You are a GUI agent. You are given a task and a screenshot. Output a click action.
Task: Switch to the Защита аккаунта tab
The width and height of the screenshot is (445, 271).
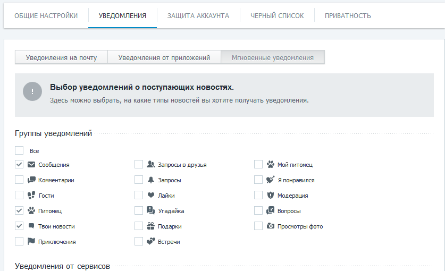coord(198,16)
